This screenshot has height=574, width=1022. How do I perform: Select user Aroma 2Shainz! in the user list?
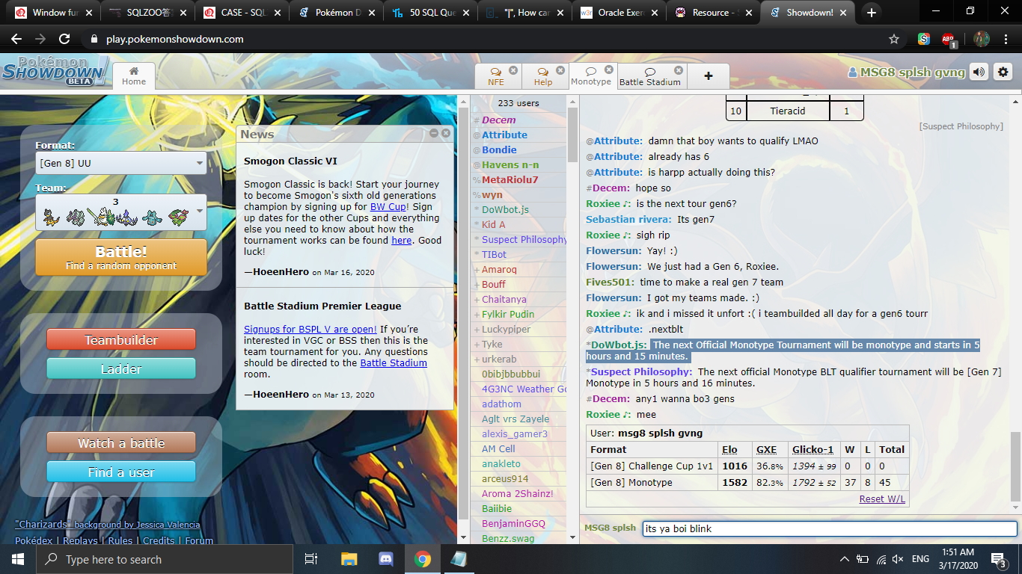pos(517,493)
